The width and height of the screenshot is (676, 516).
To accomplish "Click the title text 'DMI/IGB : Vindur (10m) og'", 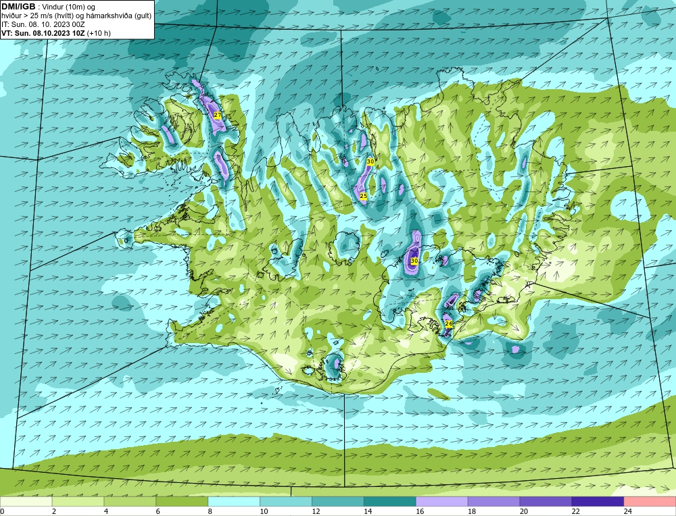I will click(x=48, y=7).
